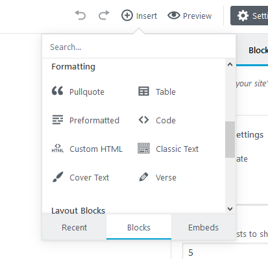Screen dimensions: 268x259
Task: Select the Pullquote block icon
Action: click(x=58, y=91)
